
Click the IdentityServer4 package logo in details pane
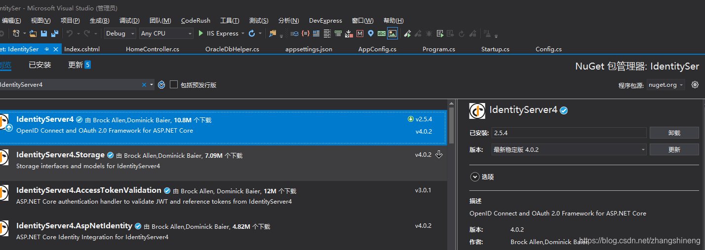tap(477, 111)
